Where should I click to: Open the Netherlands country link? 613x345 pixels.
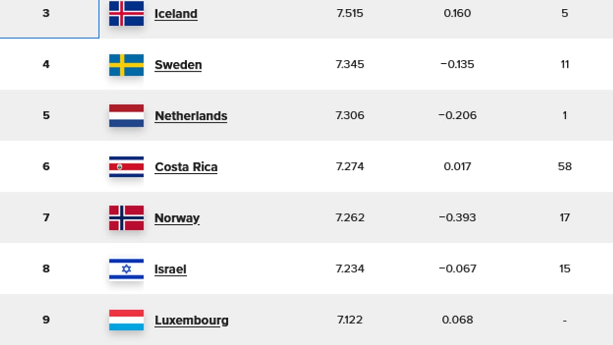tap(191, 115)
